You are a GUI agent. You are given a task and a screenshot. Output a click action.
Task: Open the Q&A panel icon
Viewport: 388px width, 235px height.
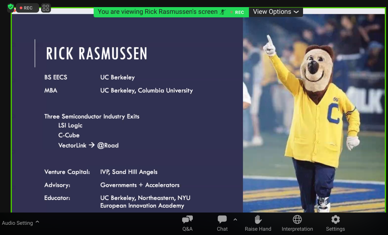(187, 220)
